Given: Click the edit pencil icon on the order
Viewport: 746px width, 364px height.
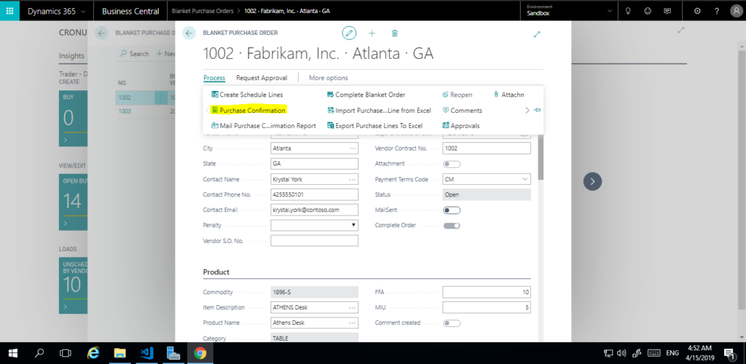Looking at the screenshot, I should pos(349,33).
